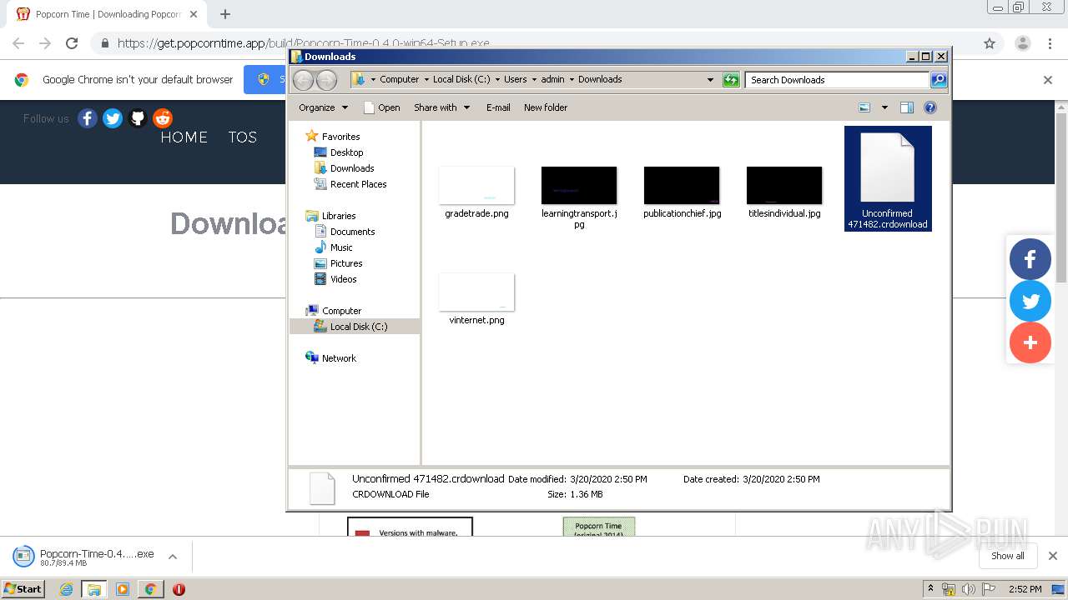Select titlesindividual.jpg file
This screenshot has height=600, width=1068.
tap(784, 192)
